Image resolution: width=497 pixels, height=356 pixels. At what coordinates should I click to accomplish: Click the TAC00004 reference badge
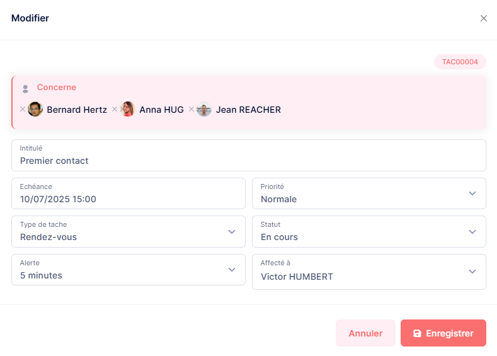click(x=460, y=62)
